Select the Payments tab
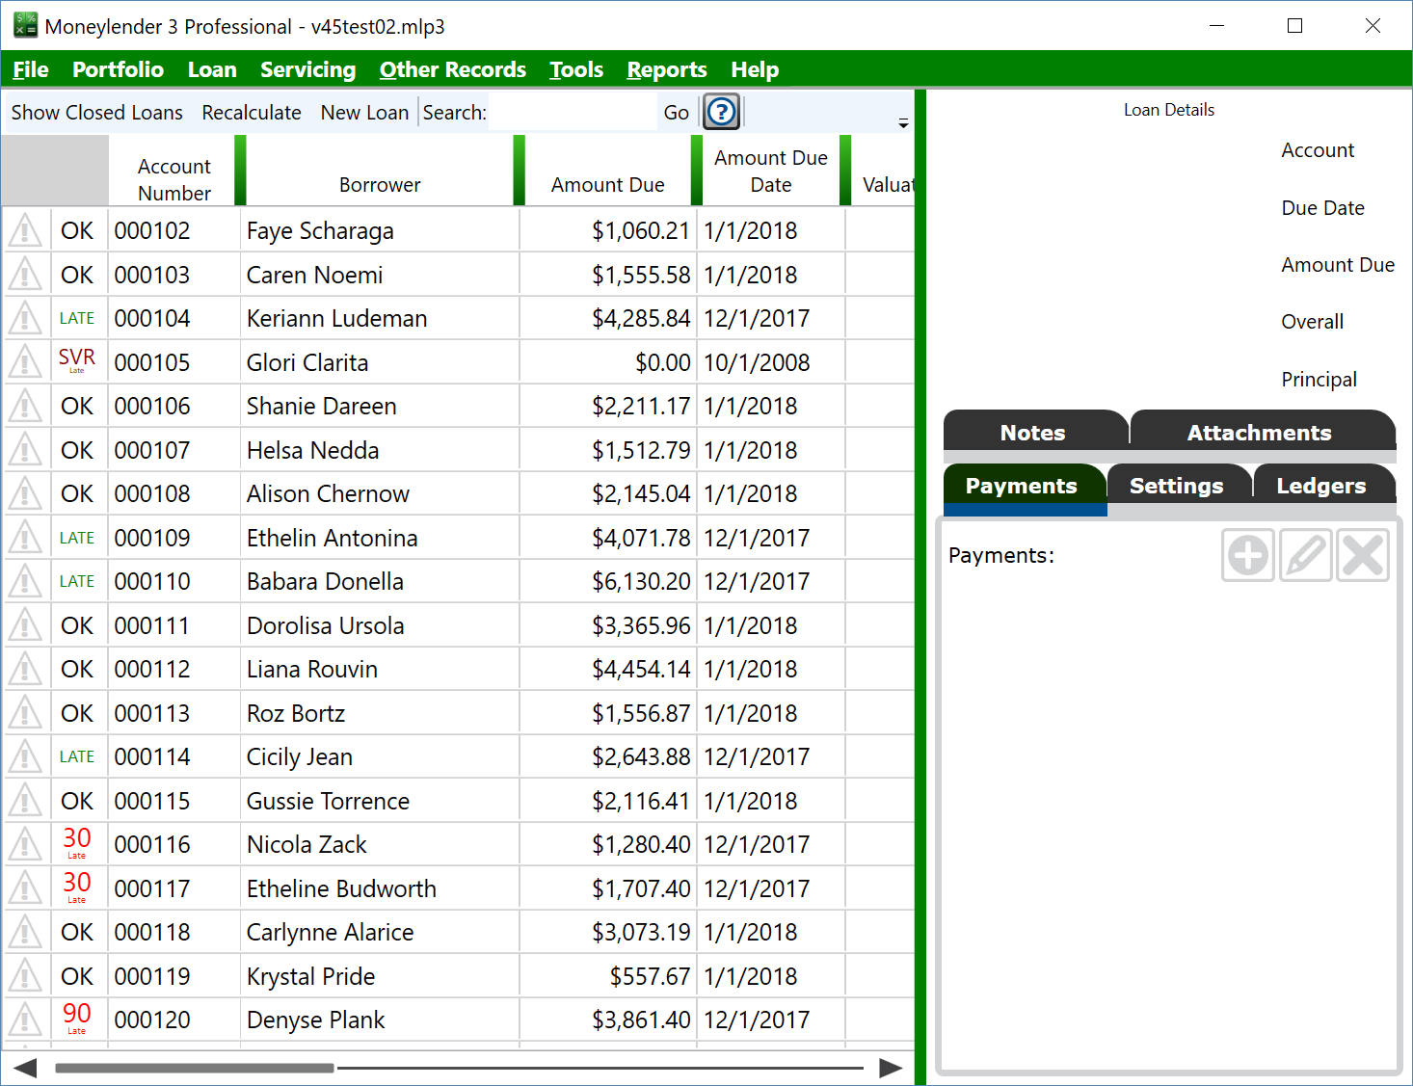1413x1086 pixels. [1024, 485]
